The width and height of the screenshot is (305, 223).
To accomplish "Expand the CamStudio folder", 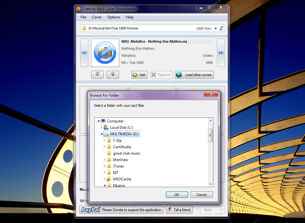I will point(105,147).
